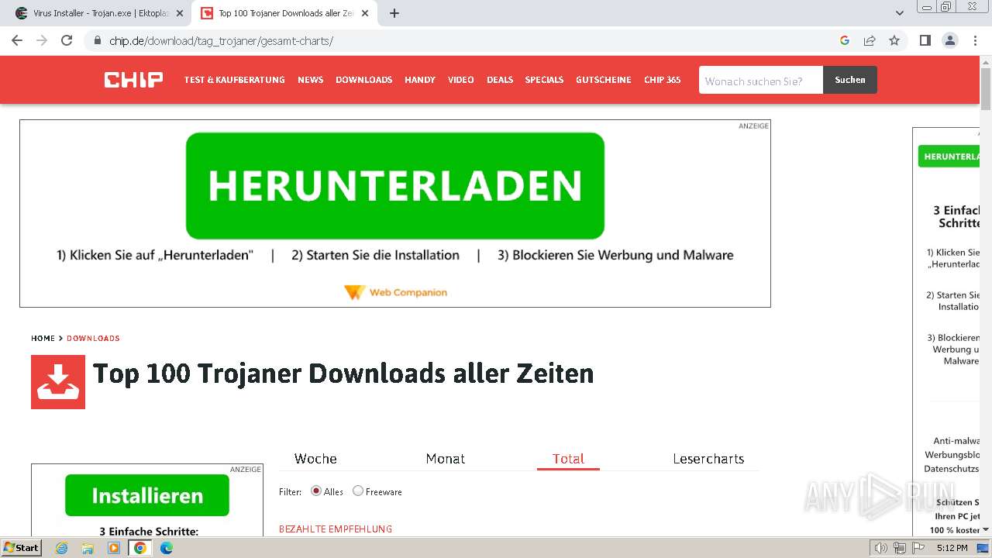Image resolution: width=992 pixels, height=558 pixels.
Task: Open new tab with plus button
Action: pos(394,13)
